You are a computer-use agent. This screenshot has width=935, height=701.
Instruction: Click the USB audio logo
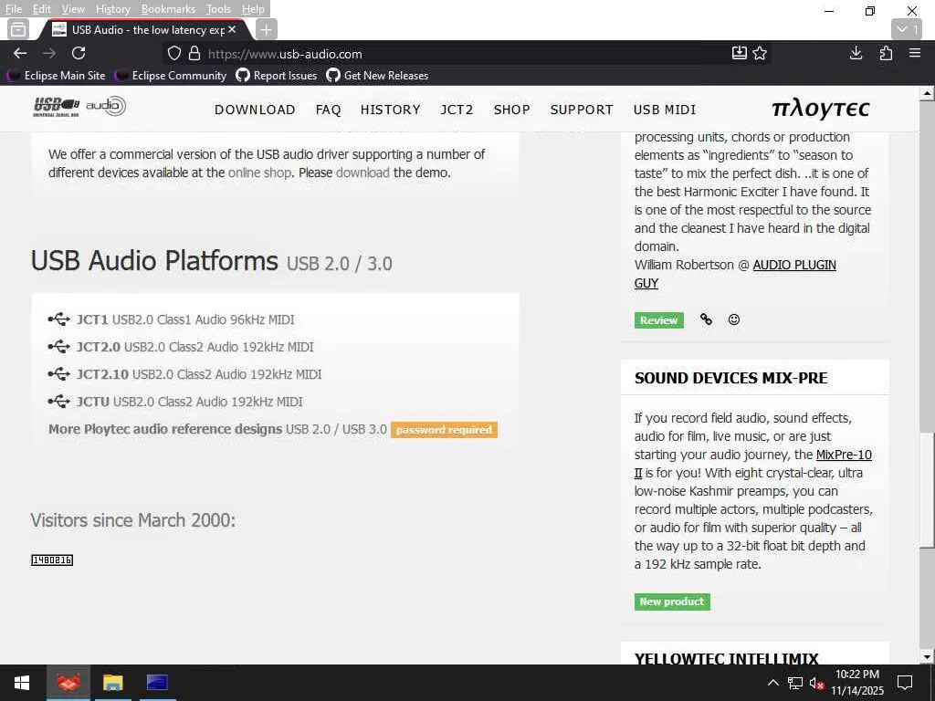[80, 107]
